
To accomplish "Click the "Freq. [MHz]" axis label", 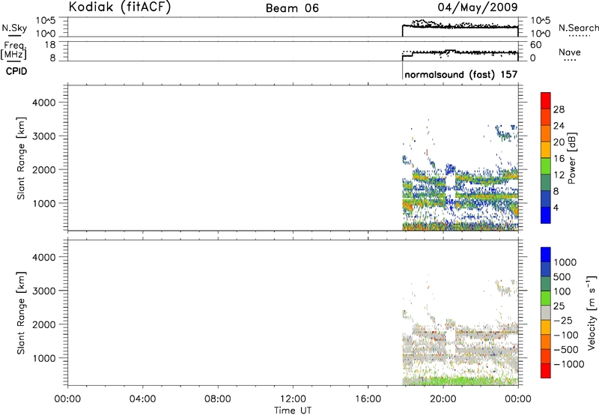I will (x=14, y=50).
